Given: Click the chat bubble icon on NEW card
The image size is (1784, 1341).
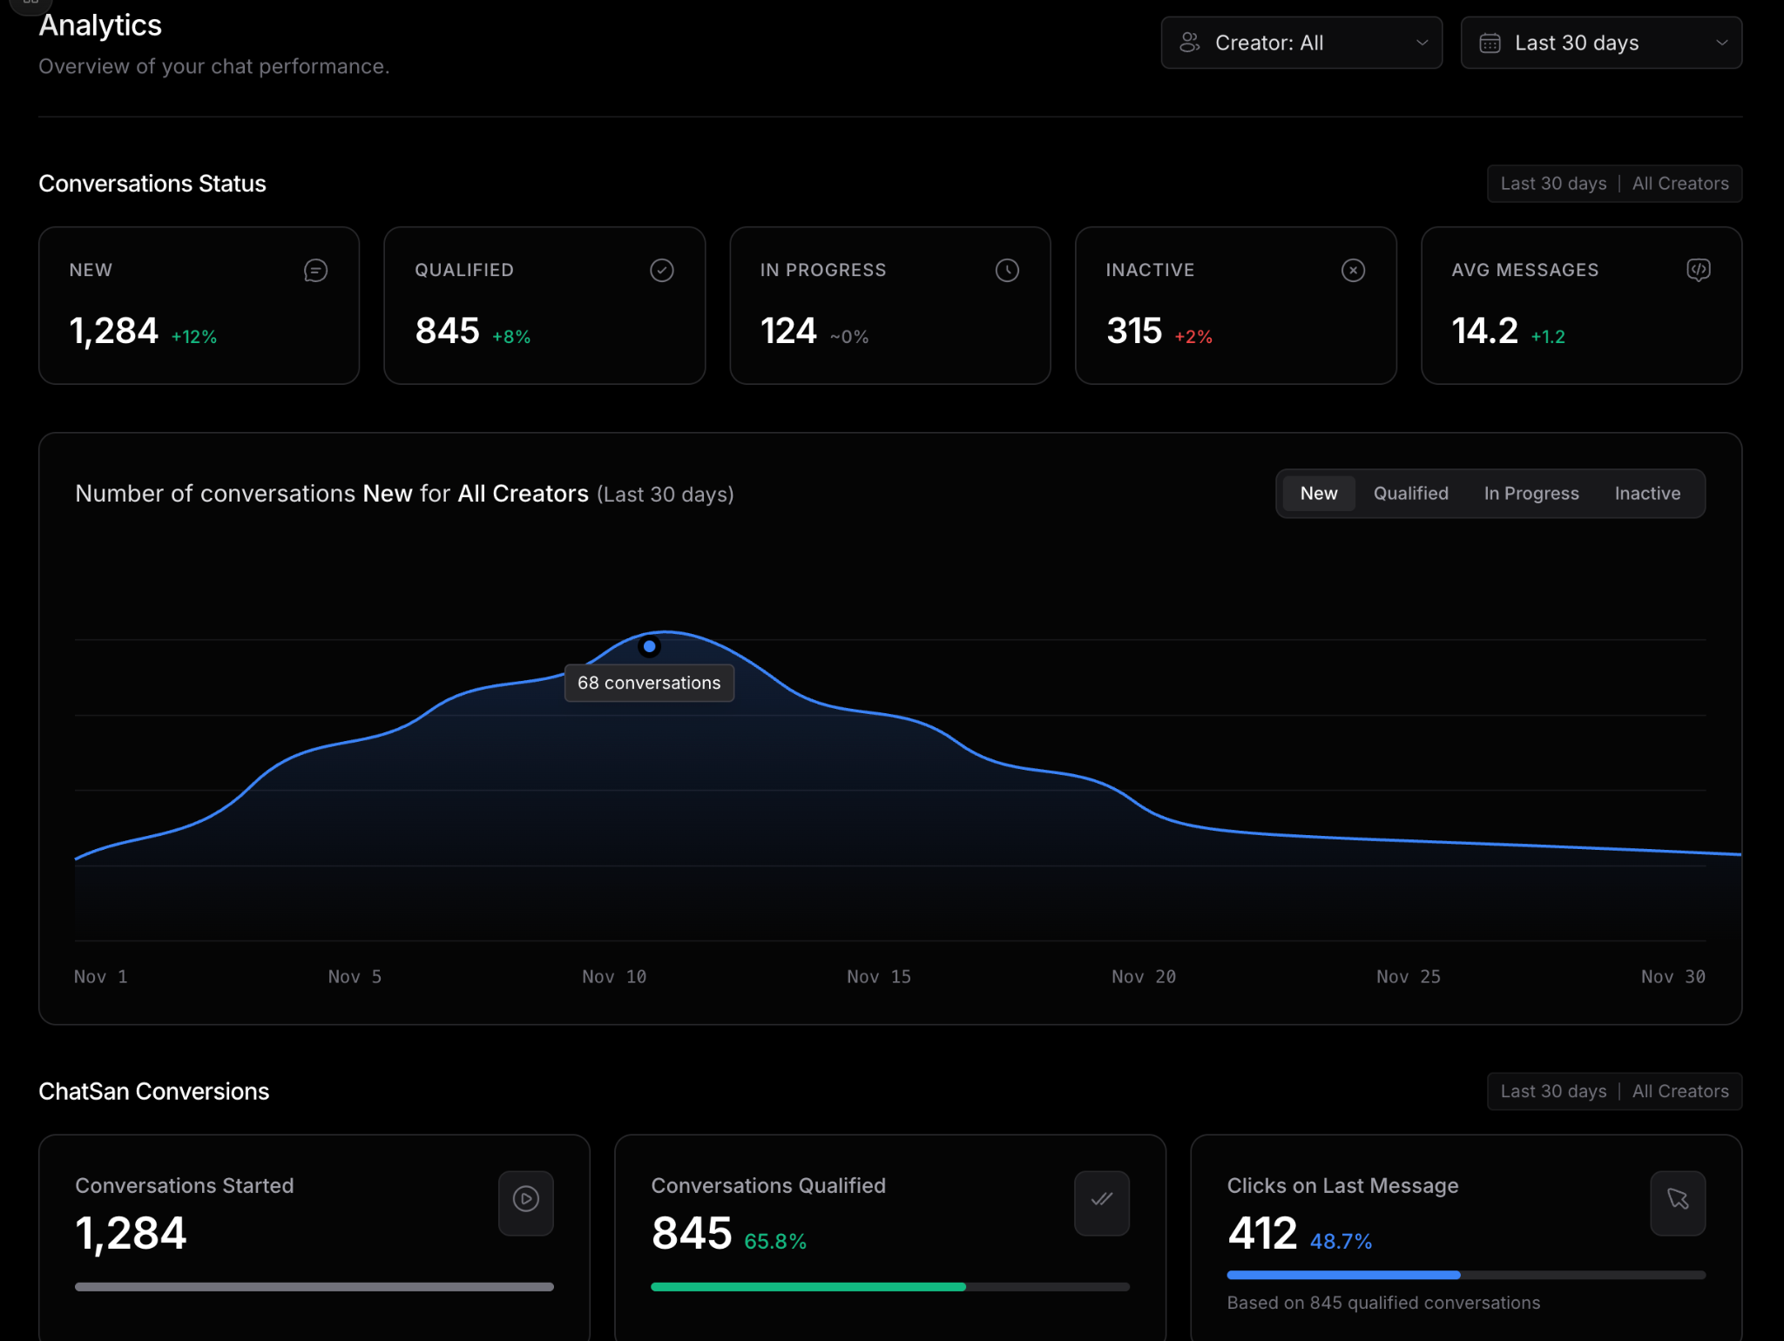Looking at the screenshot, I should pos(315,271).
